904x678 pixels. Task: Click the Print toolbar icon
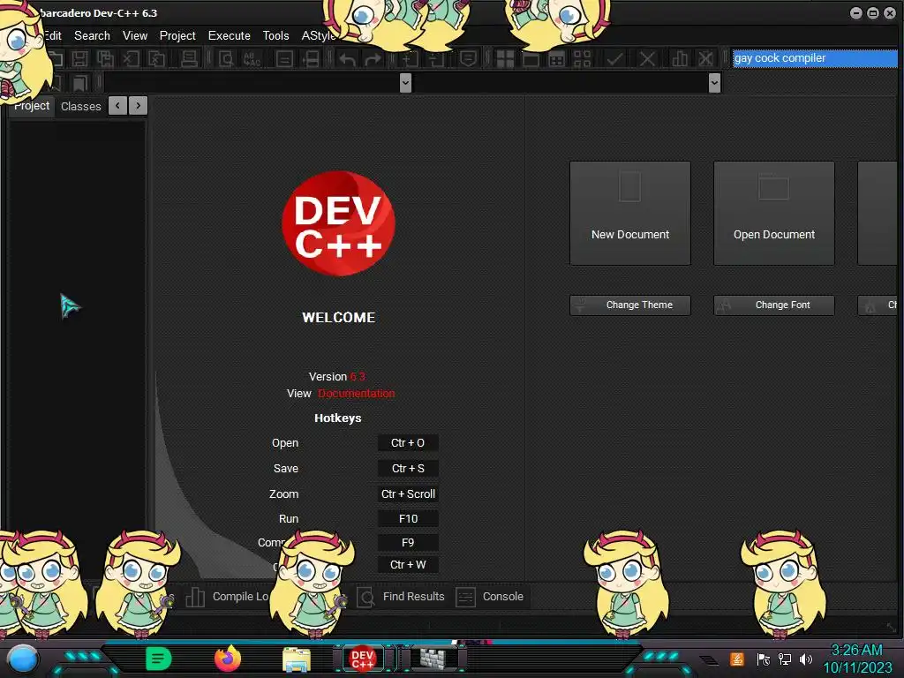coord(189,58)
